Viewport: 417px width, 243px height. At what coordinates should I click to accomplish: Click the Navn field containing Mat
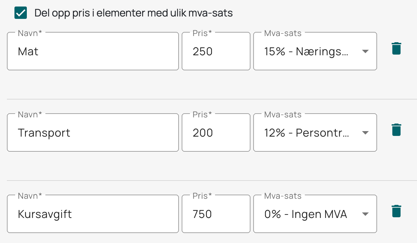pyautogui.click(x=93, y=51)
